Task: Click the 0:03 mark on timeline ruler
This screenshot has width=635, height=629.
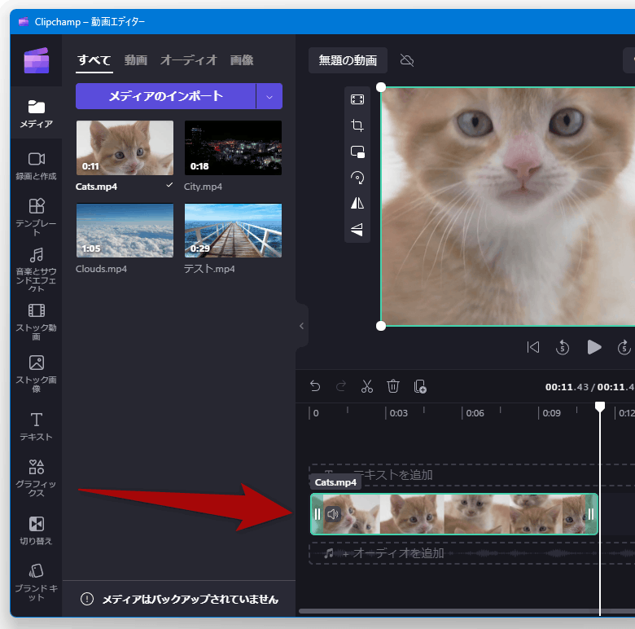Action: 398,413
